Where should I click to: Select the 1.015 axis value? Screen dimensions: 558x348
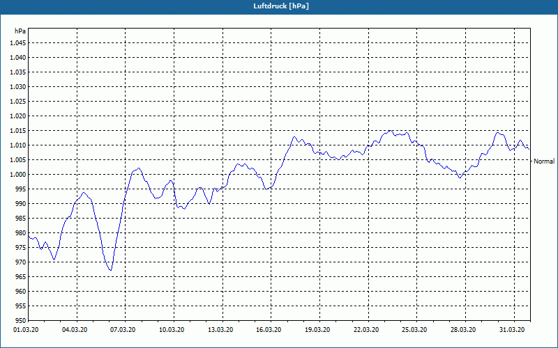point(18,131)
